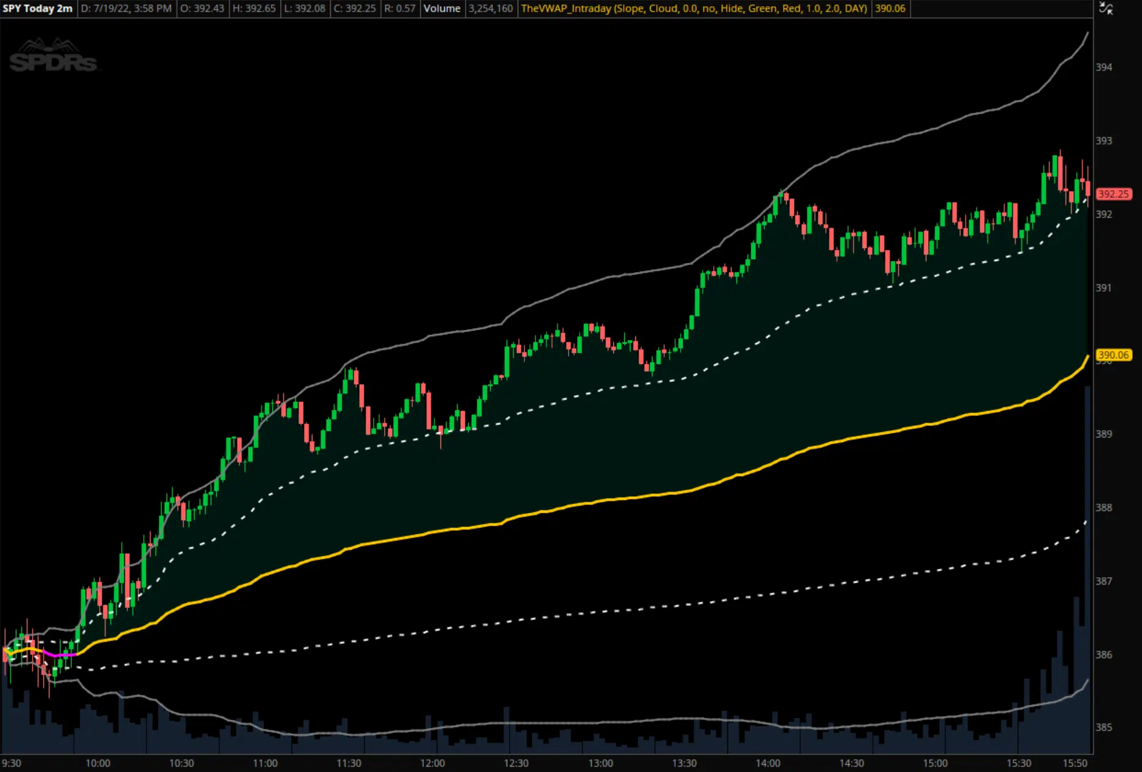This screenshot has width=1142, height=772.
Task: Click the close price C: 392.25
Action: (355, 9)
